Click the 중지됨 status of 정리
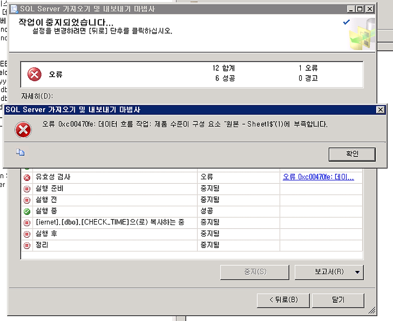 [210, 245]
